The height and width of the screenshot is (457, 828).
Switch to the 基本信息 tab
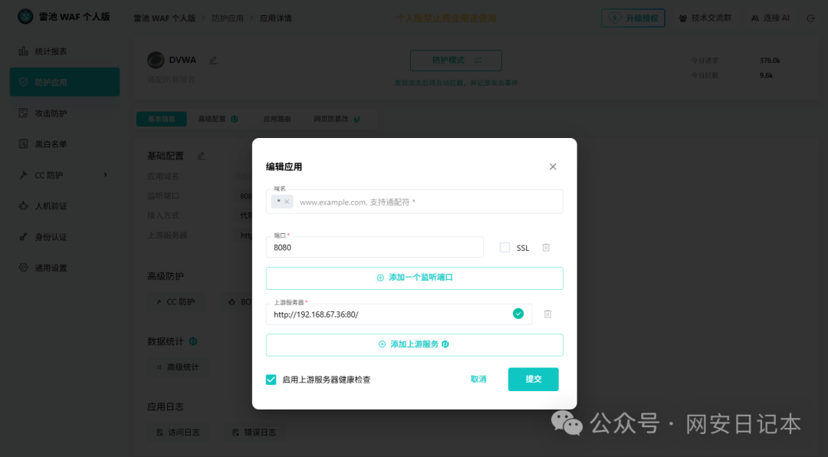[x=161, y=119]
